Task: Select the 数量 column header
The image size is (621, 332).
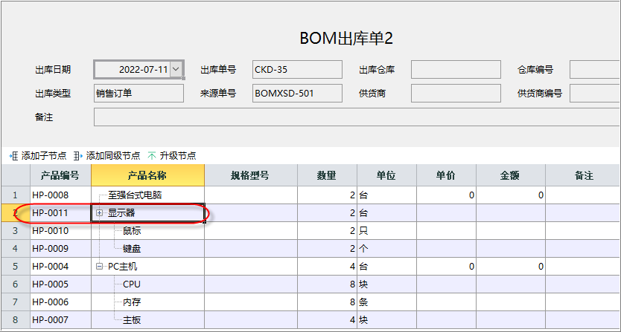Action: point(327,175)
